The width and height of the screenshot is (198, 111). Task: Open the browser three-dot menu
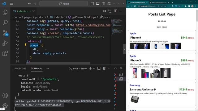pos(196,6)
